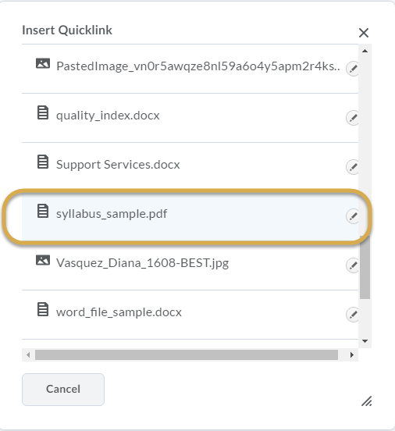The width and height of the screenshot is (395, 431).
Task: Click the horizontal scrollbar left arrow
Action: 28,354
